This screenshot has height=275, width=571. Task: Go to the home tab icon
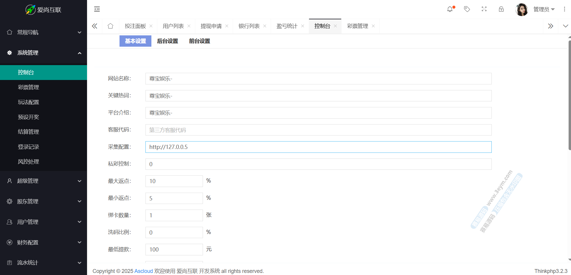coord(110,26)
